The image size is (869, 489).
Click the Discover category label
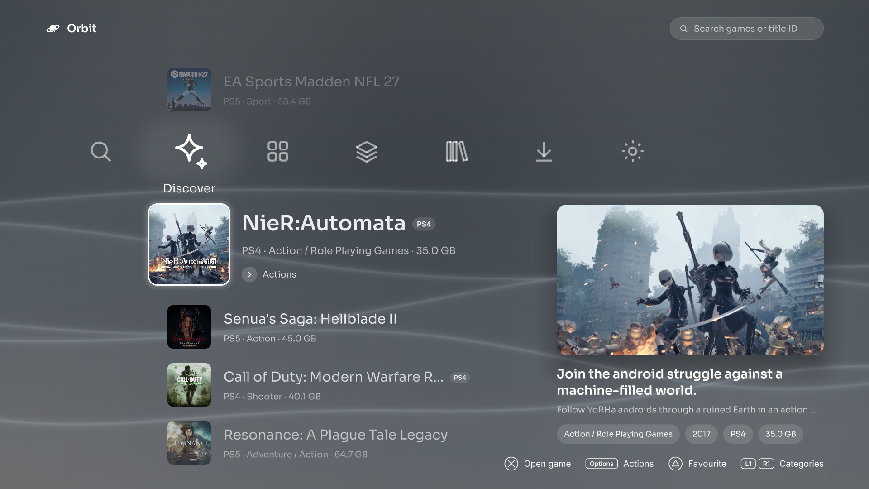click(189, 188)
